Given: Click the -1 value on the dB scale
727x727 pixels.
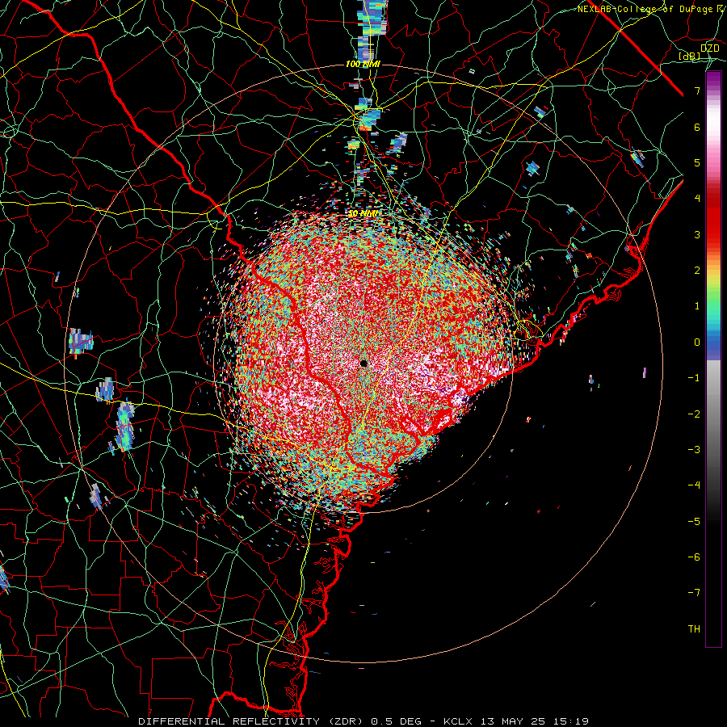Looking at the screenshot, I should (x=694, y=378).
